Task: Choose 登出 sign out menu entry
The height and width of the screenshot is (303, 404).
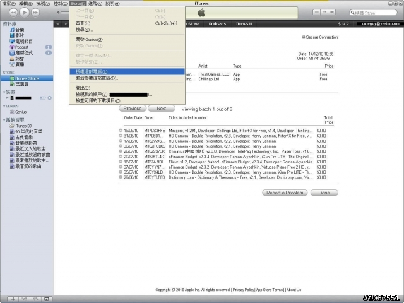Action: click(127, 88)
